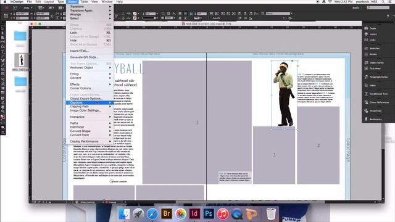Open Finder from the Dock
395x222 pixels.
coord(124,214)
